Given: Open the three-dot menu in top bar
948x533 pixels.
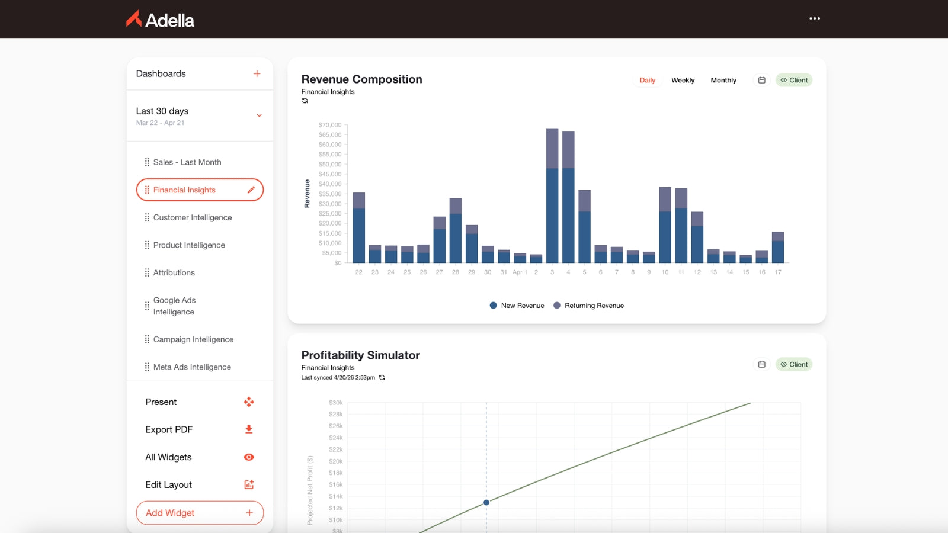Looking at the screenshot, I should coord(815,18).
